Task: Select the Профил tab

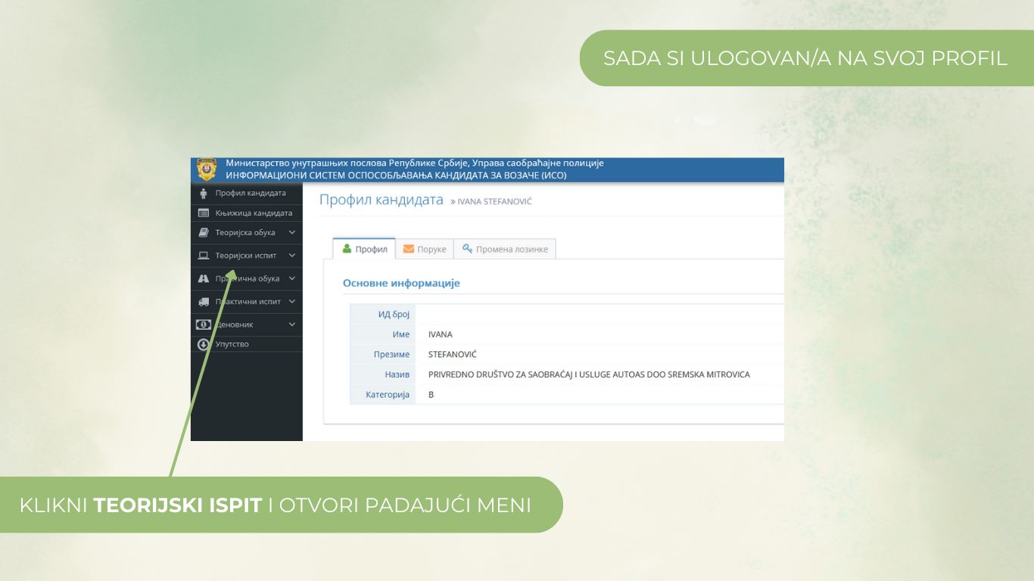Action: point(364,249)
